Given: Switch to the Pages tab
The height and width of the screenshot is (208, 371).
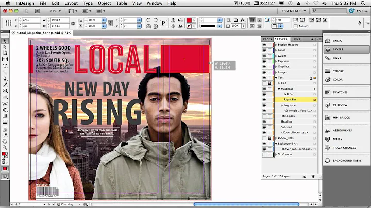Looking at the screenshot, I should (x=267, y=39).
